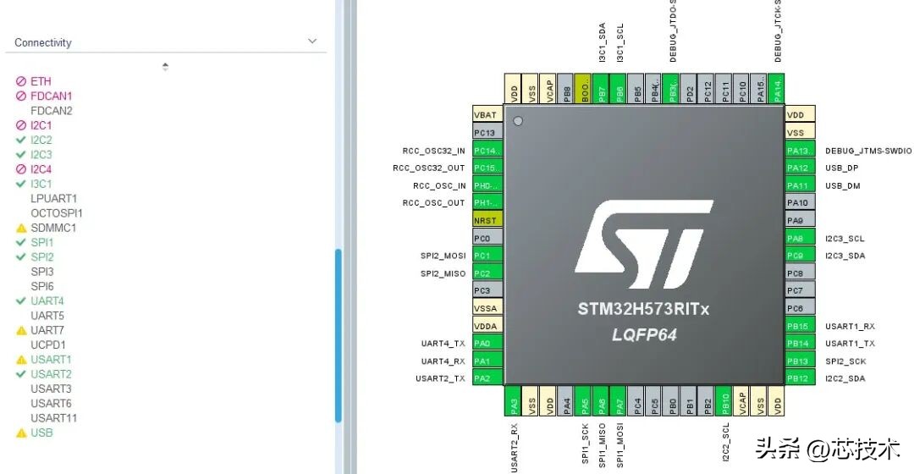This screenshot has width=914, height=474.
Task: Open the SPI1 peripheral
Action: (42, 242)
